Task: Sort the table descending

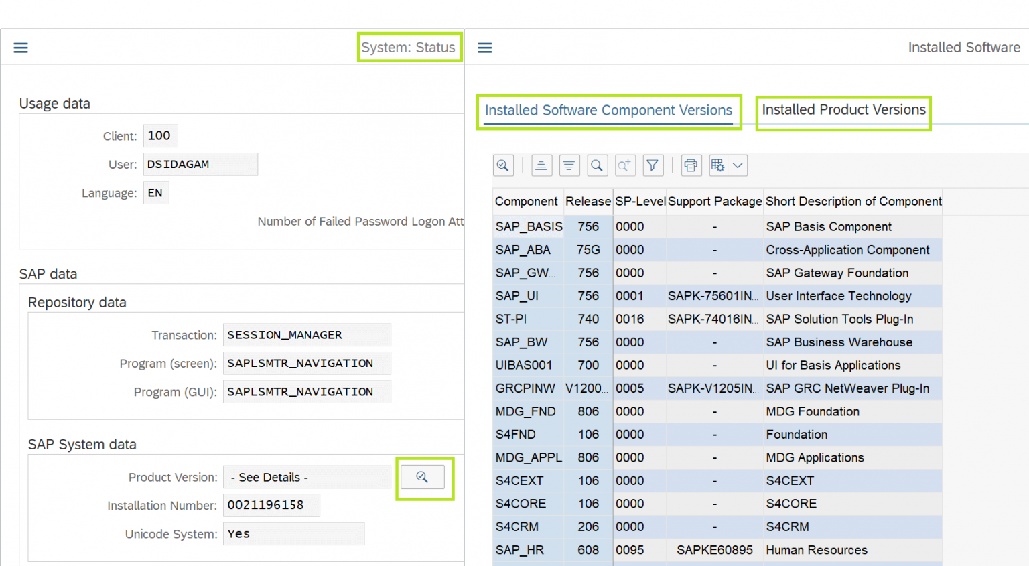Action: pos(569,165)
